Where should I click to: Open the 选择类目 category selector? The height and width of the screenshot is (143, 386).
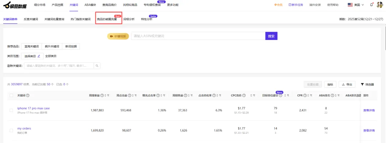(32, 56)
